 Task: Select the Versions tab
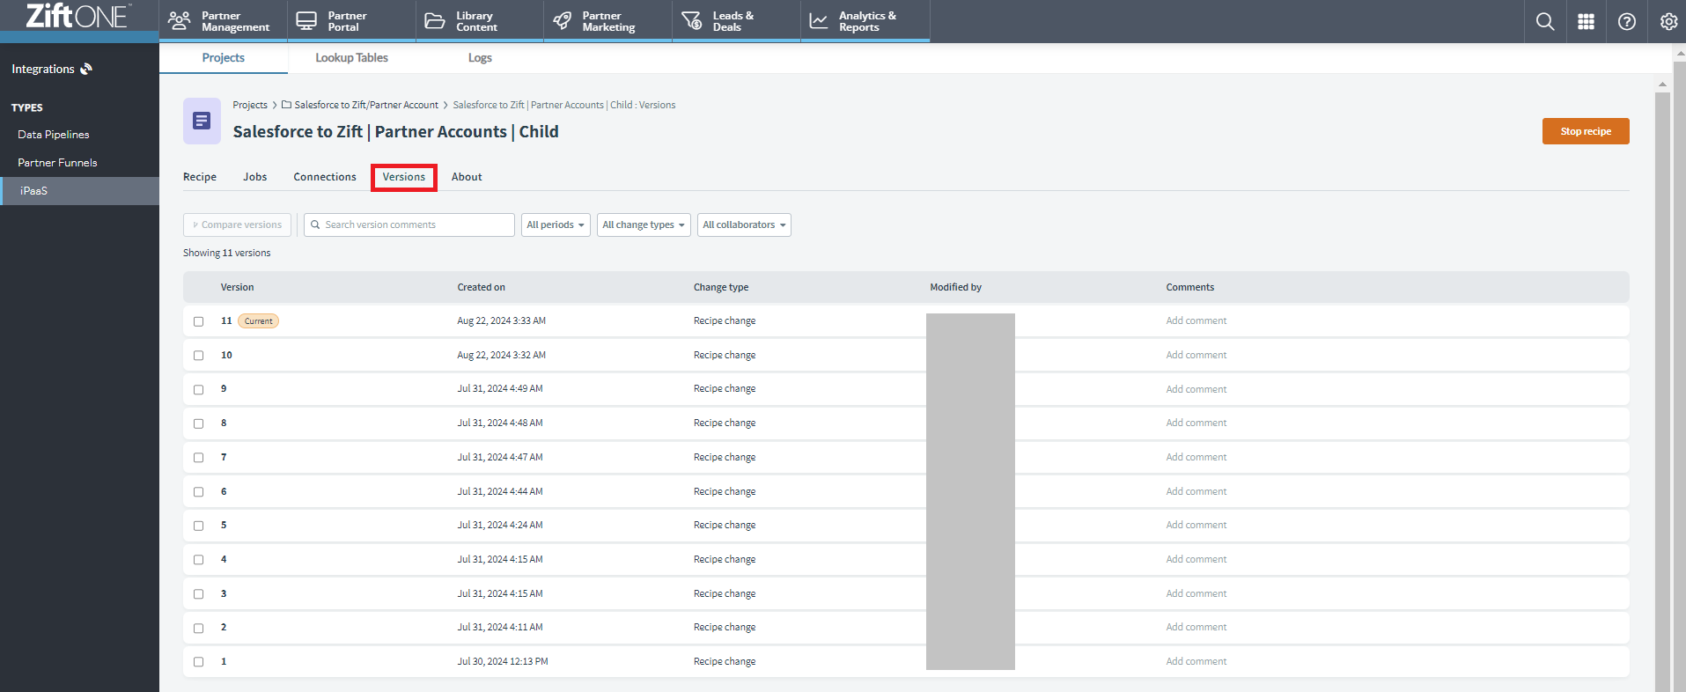[x=404, y=177]
